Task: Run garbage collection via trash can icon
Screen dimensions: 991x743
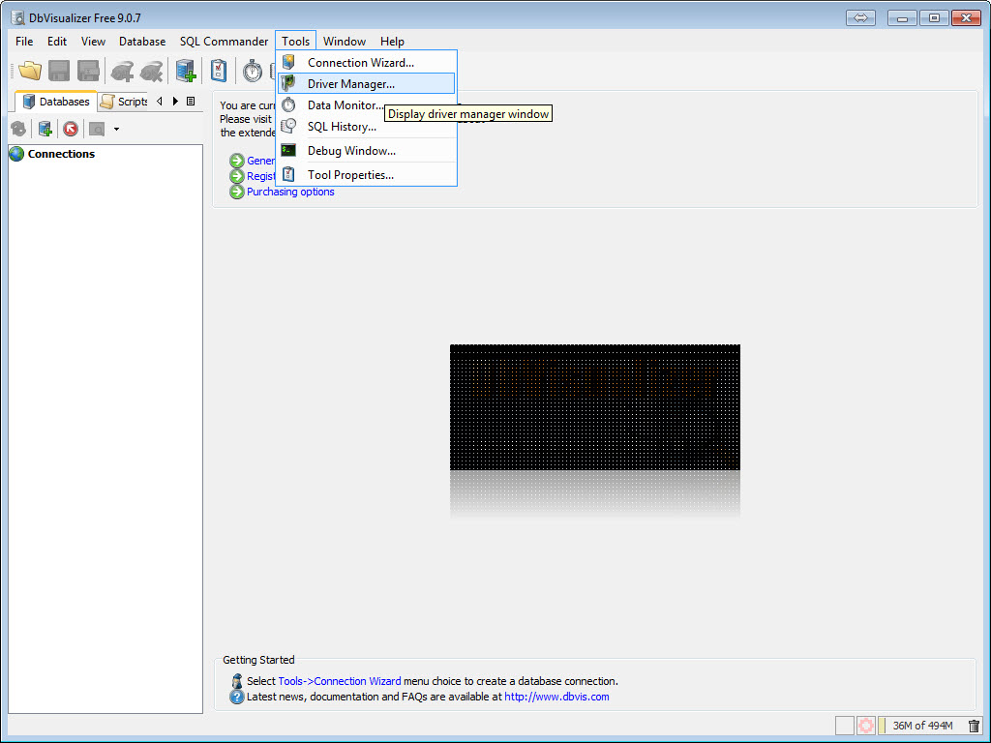Action: [x=974, y=726]
